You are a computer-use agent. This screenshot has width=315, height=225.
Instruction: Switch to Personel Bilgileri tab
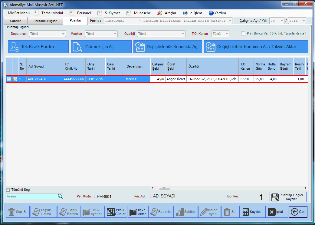pos(45,21)
